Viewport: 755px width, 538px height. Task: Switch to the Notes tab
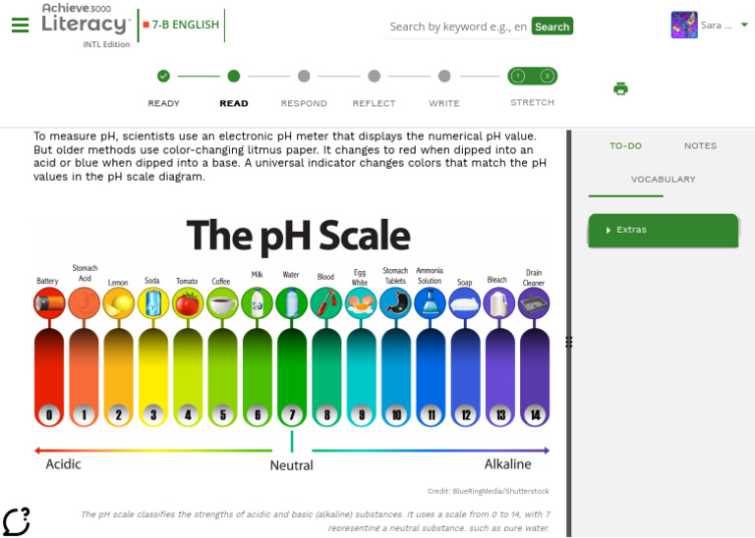click(700, 146)
